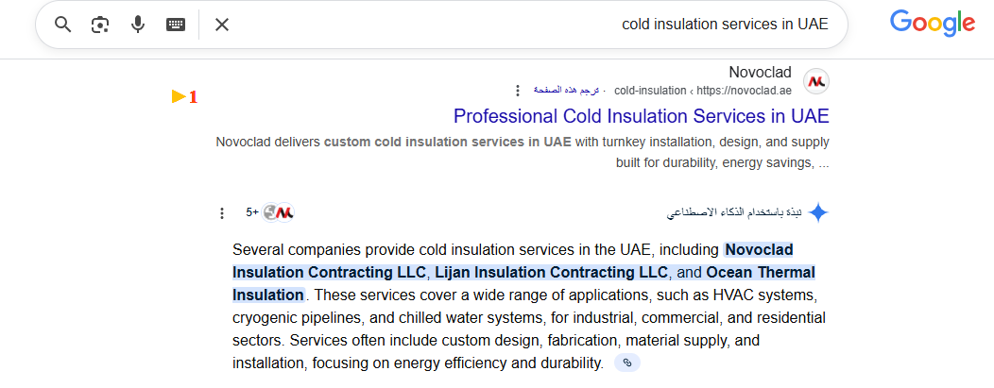The width and height of the screenshot is (994, 388).
Task: Start voice search with microphone icon
Action: pyautogui.click(x=138, y=25)
